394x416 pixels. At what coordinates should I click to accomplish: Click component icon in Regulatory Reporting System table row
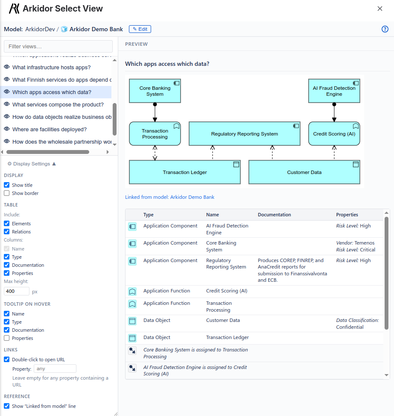pos(132,261)
